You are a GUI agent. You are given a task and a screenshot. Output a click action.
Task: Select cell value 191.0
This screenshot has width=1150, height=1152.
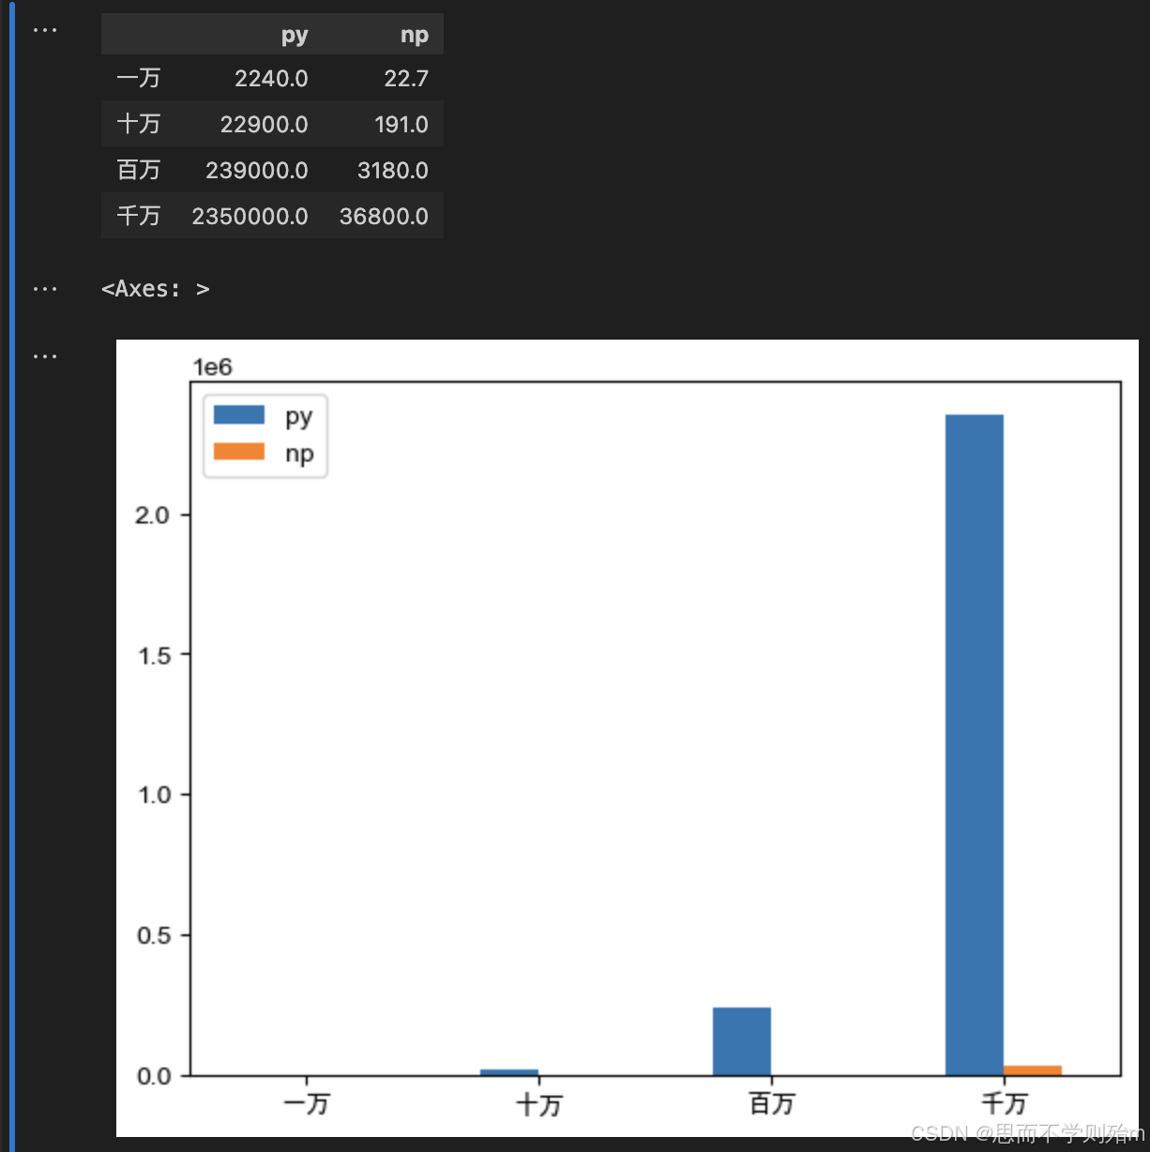(x=401, y=125)
